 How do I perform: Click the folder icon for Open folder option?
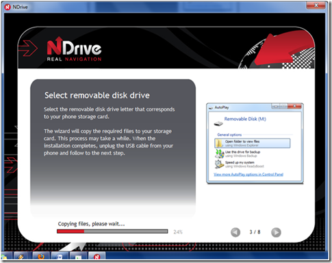point(219,143)
